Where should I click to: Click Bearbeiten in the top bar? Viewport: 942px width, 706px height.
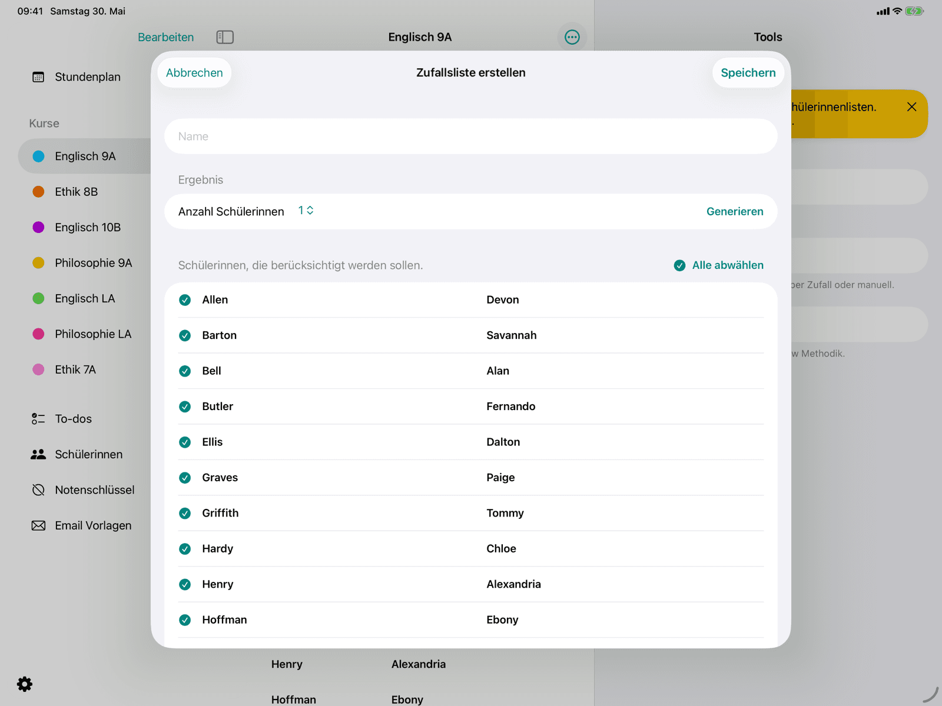click(166, 37)
